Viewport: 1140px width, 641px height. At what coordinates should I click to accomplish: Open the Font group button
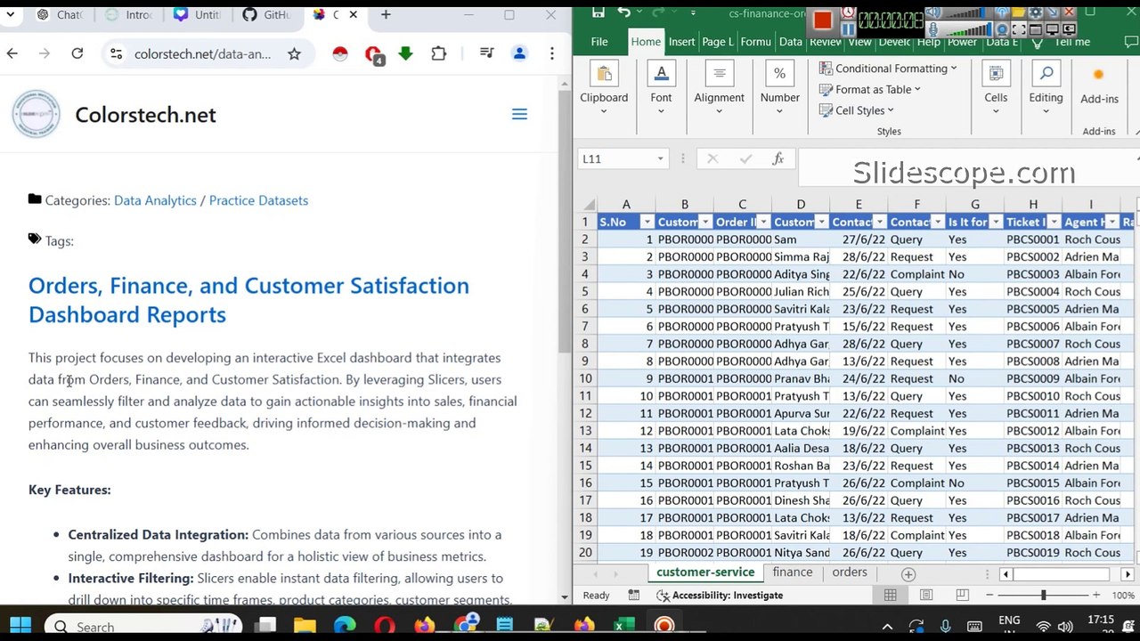(661, 89)
